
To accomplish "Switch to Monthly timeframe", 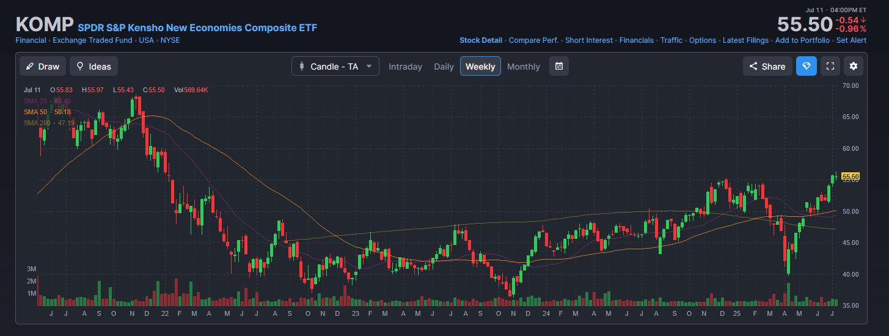I will coord(524,66).
